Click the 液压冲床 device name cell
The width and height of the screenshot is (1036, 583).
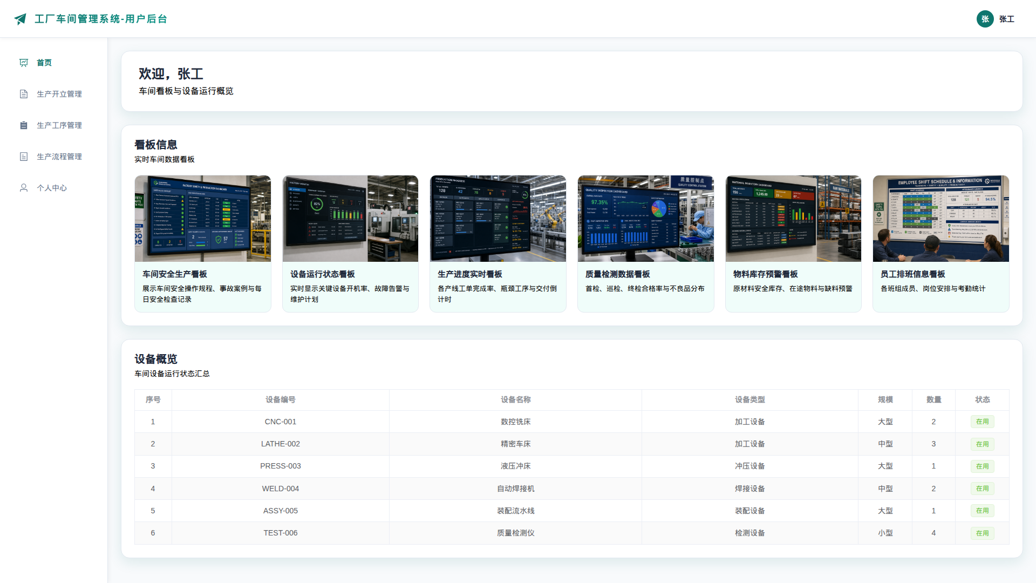[x=516, y=466]
